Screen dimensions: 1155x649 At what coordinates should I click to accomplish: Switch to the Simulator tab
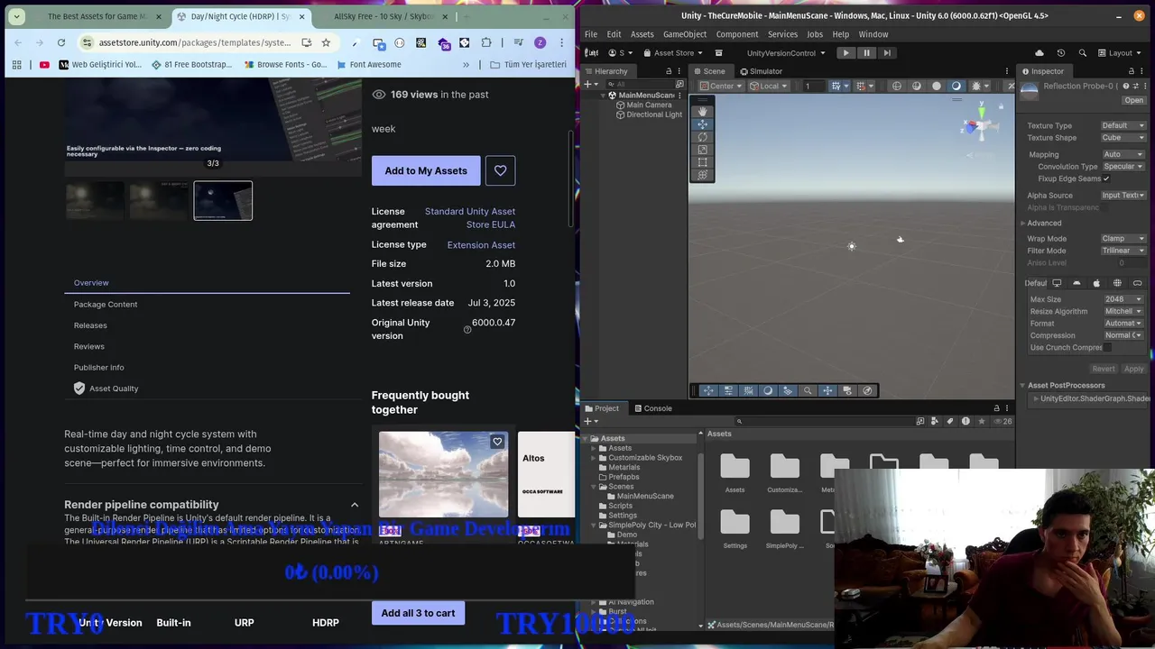click(760, 71)
